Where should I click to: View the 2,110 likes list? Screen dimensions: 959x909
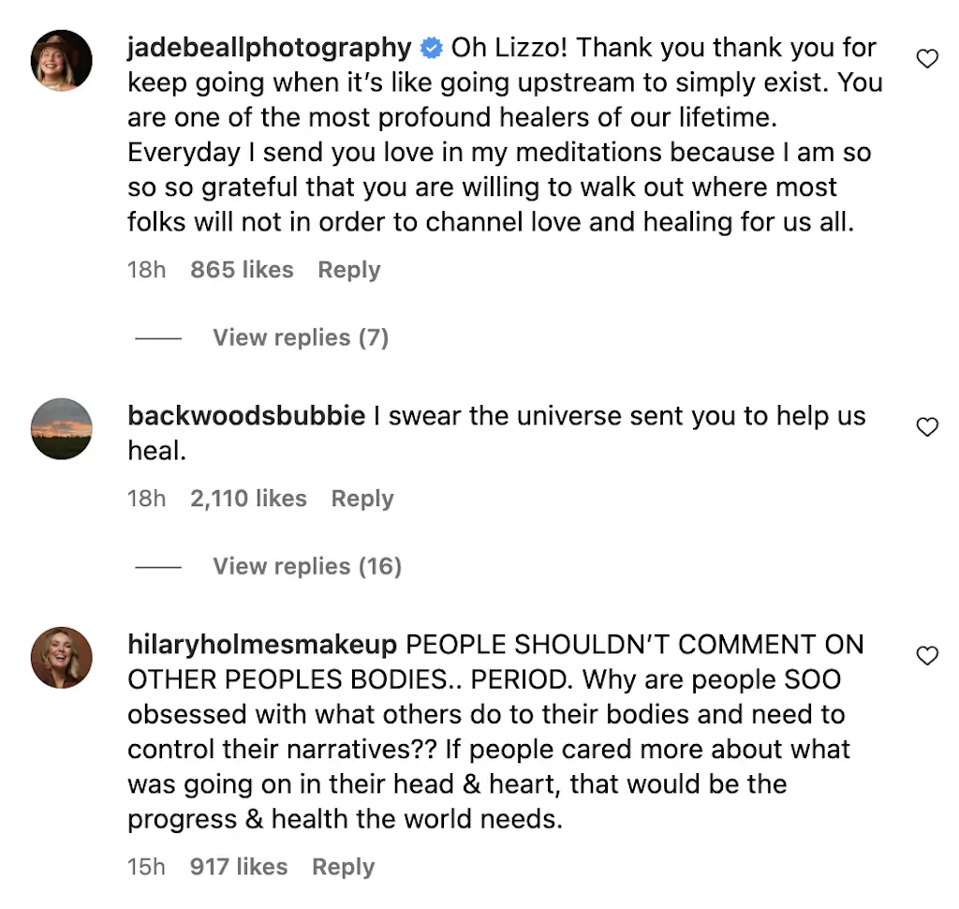click(x=248, y=499)
